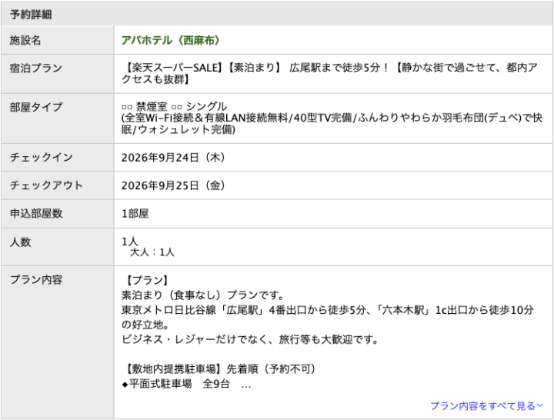Click the 素泊まり(食事なし)プランです line
The width and height of the screenshot is (554, 420).
coord(203,295)
